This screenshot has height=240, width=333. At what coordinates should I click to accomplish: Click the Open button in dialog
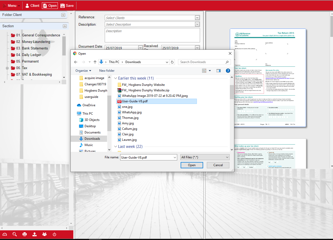[192, 165]
